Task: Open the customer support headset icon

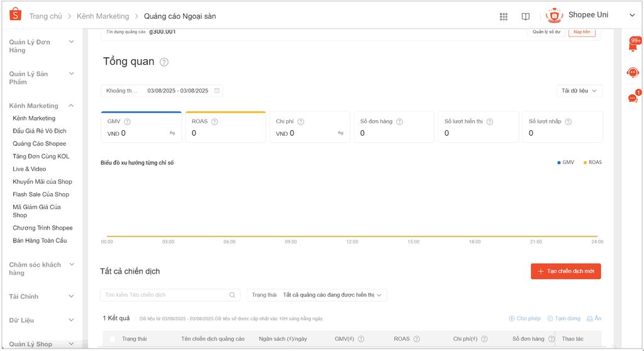Action: 633,73
